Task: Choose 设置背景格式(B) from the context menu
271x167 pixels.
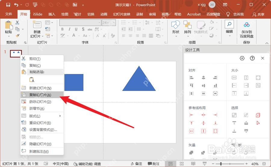Action: coord(42,129)
